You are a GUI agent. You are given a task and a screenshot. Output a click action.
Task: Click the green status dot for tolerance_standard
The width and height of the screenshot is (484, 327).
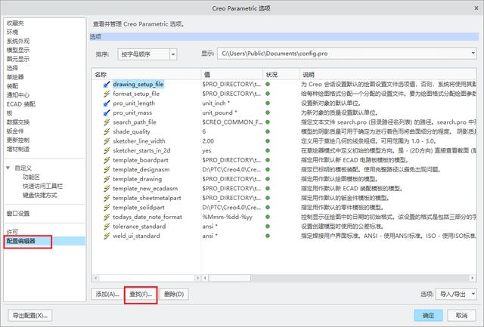tap(267, 226)
